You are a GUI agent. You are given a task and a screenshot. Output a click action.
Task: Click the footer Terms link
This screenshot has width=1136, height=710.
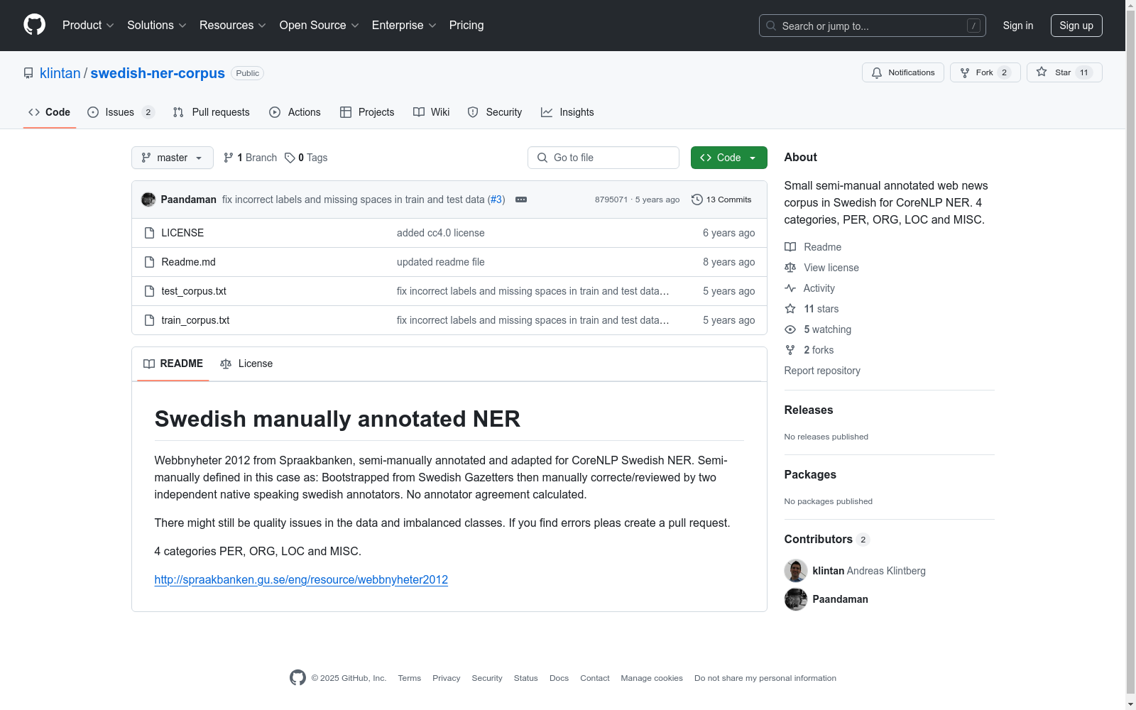410,678
